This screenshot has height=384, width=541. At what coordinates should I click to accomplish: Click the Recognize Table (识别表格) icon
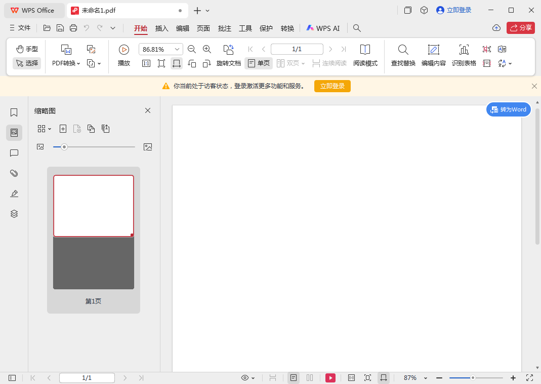(464, 49)
